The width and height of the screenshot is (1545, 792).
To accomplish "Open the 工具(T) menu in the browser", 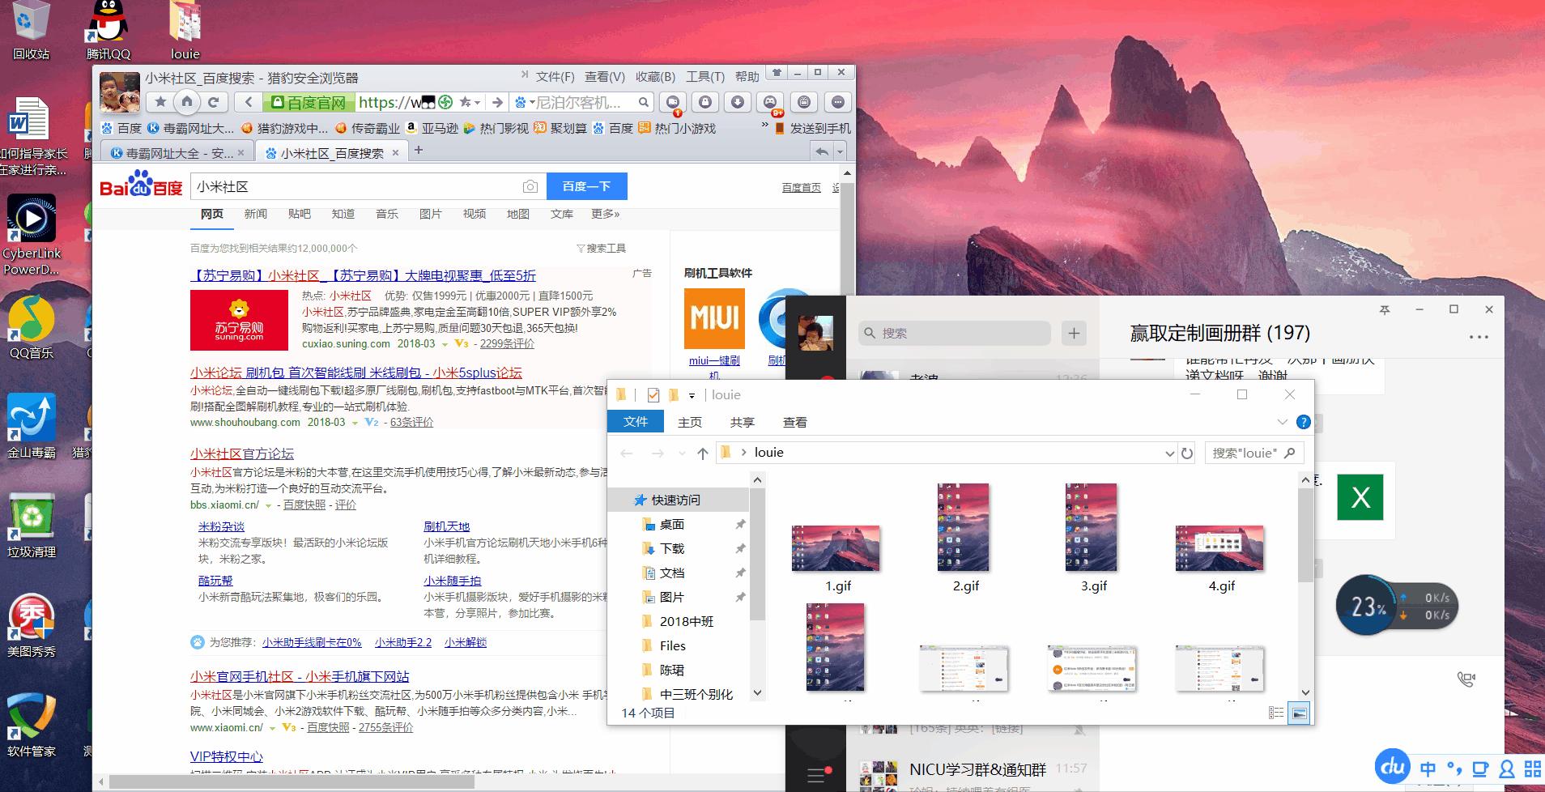I will (704, 76).
